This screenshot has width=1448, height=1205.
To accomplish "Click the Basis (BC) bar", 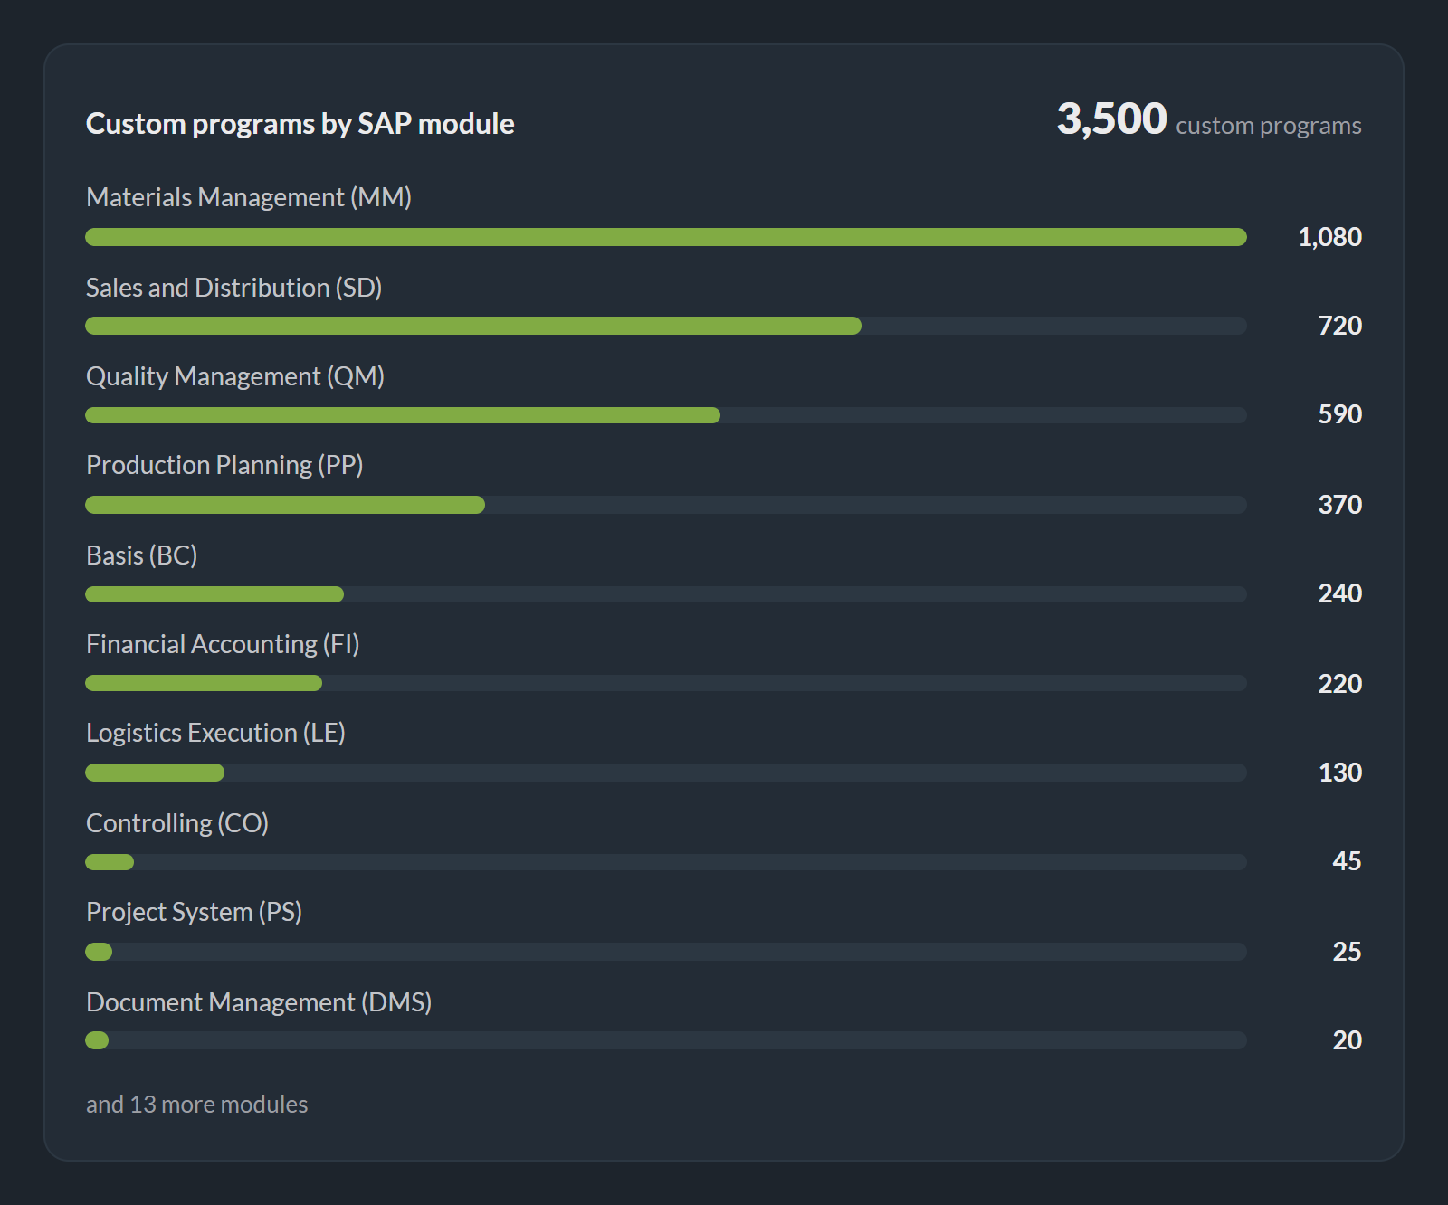I will click(666, 594).
